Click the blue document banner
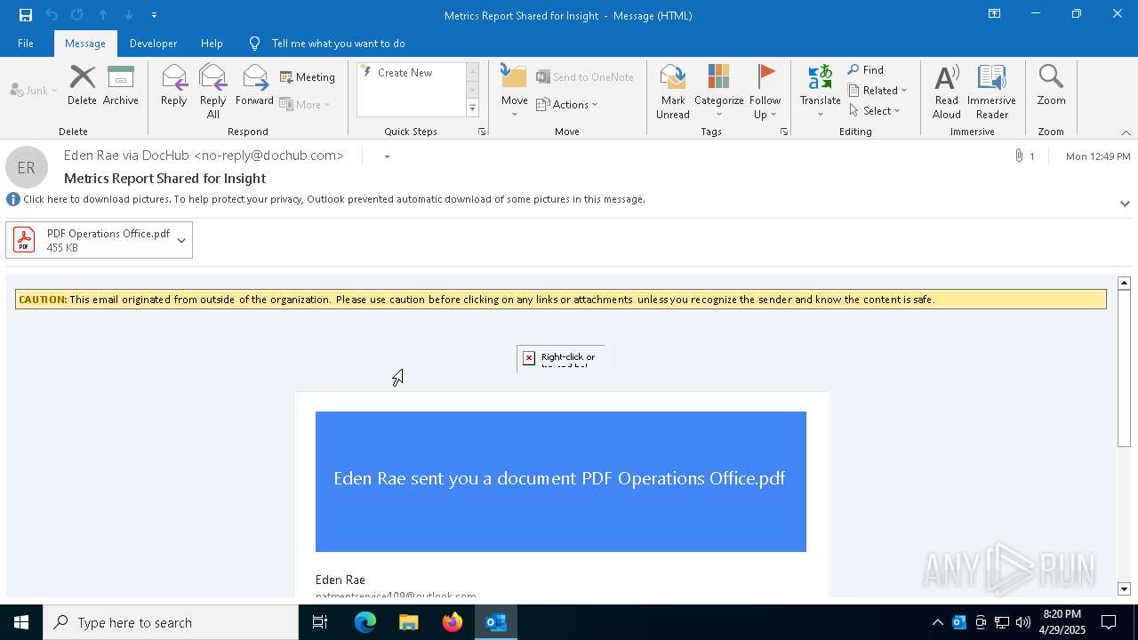The width and height of the screenshot is (1138, 640). [561, 482]
